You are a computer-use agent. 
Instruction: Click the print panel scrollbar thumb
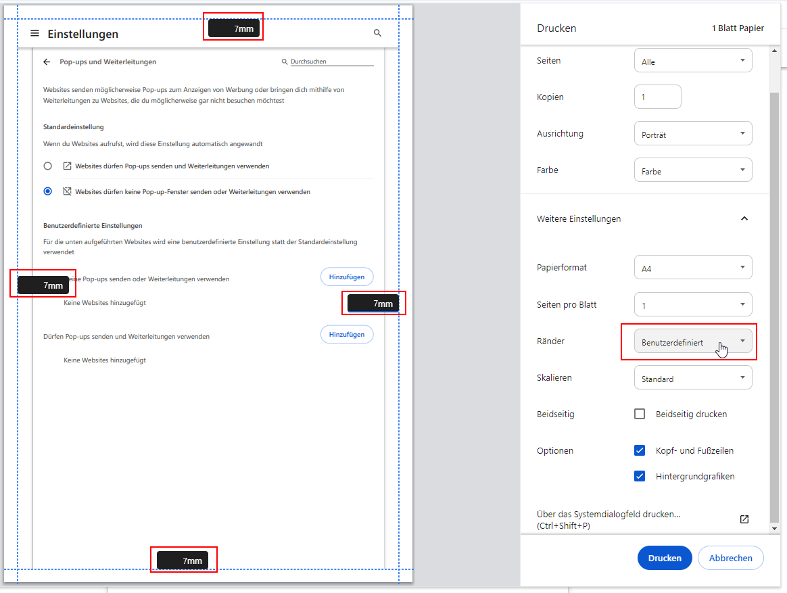coord(774,307)
